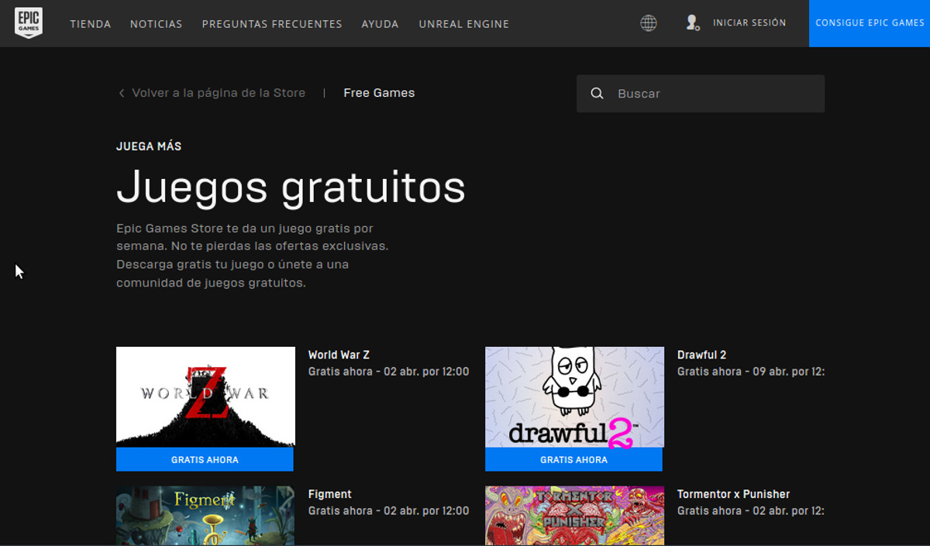Open the Drawful 2 cover image

pyautogui.click(x=574, y=397)
